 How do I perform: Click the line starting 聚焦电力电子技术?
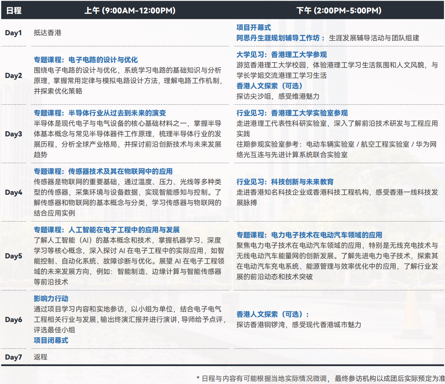point(337,246)
